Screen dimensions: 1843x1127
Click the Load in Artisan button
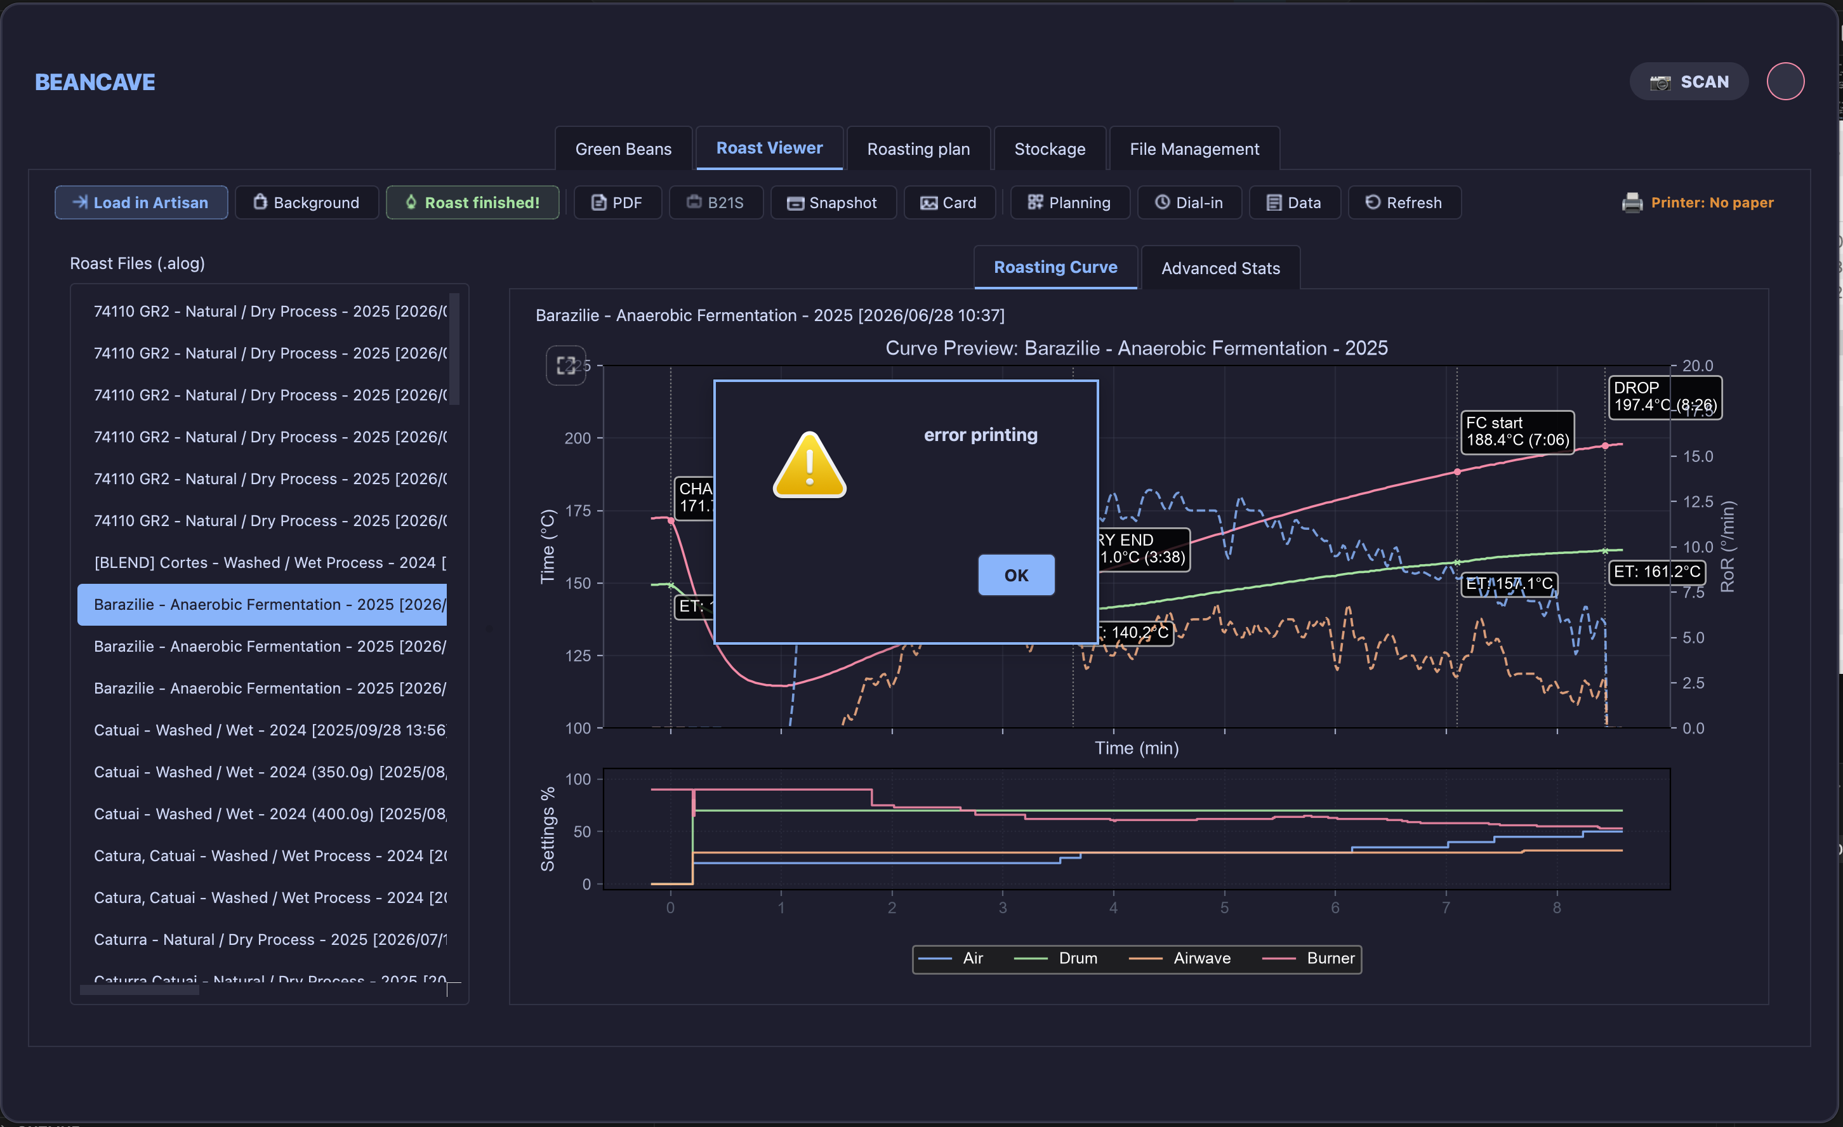point(142,202)
